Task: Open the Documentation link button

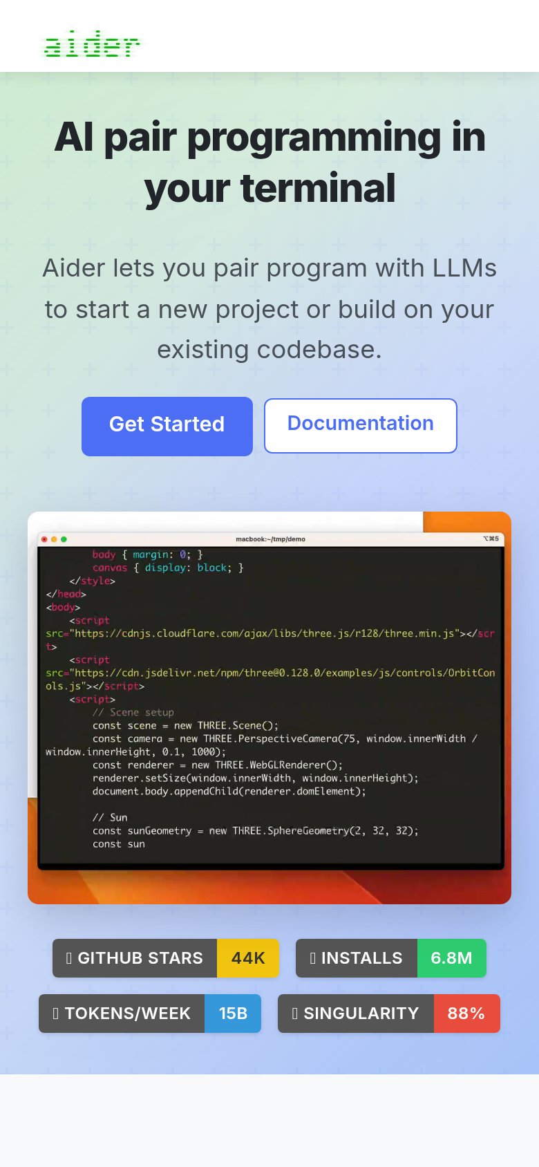Action: pos(361,426)
